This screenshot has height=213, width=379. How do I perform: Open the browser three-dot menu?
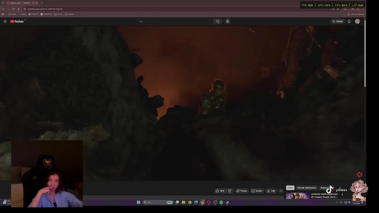pyautogui.click(x=363, y=9)
